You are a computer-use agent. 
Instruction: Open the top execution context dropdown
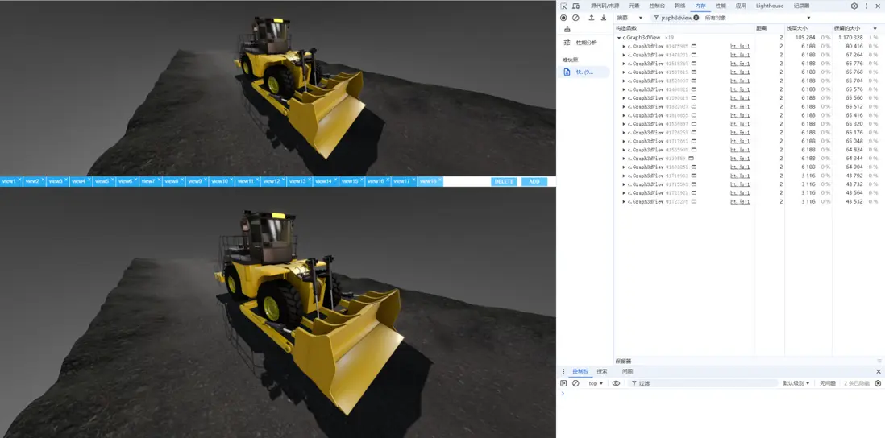click(596, 383)
